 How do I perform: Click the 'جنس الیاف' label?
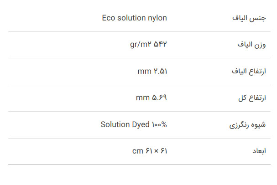[x=249, y=18]
